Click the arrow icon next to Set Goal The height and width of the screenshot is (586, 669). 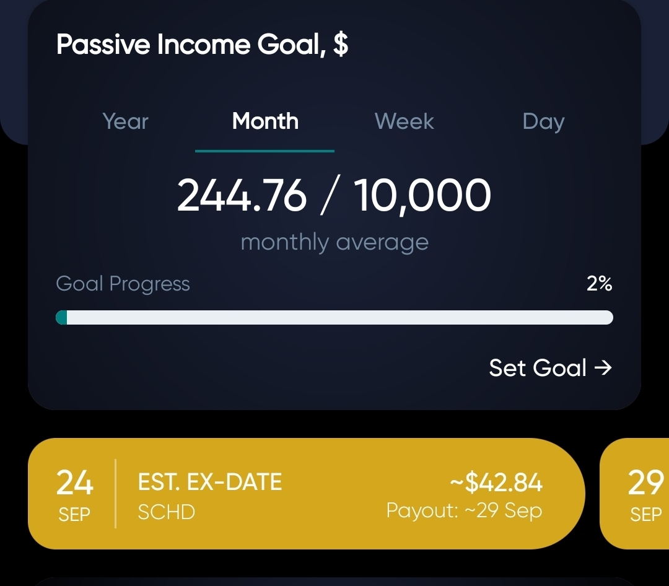tap(603, 367)
